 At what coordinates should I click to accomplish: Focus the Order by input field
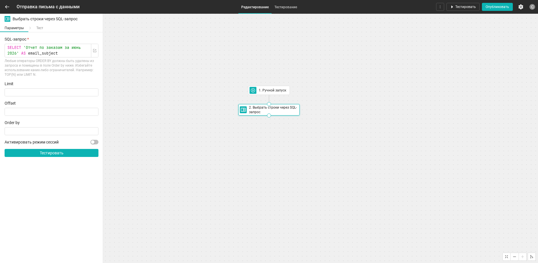pos(52,131)
